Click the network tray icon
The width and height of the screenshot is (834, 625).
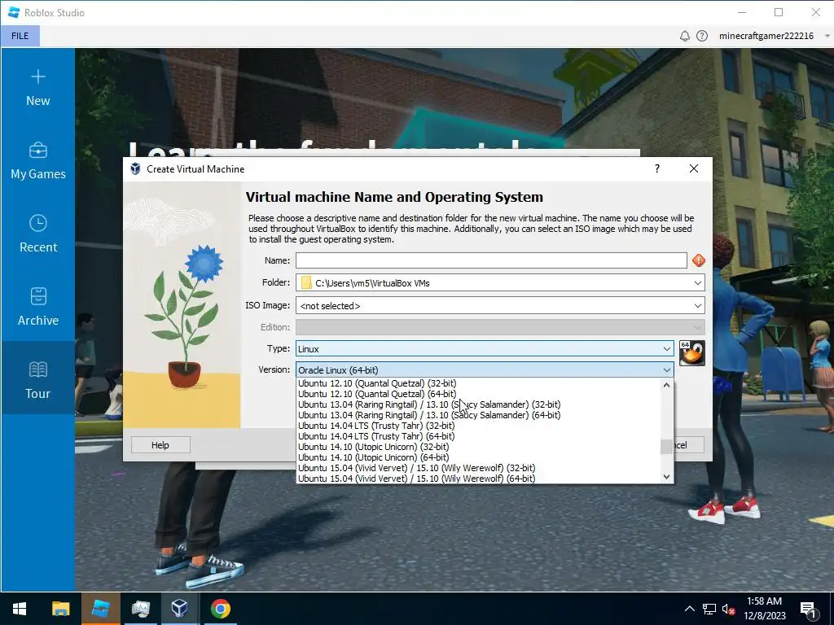pos(709,609)
